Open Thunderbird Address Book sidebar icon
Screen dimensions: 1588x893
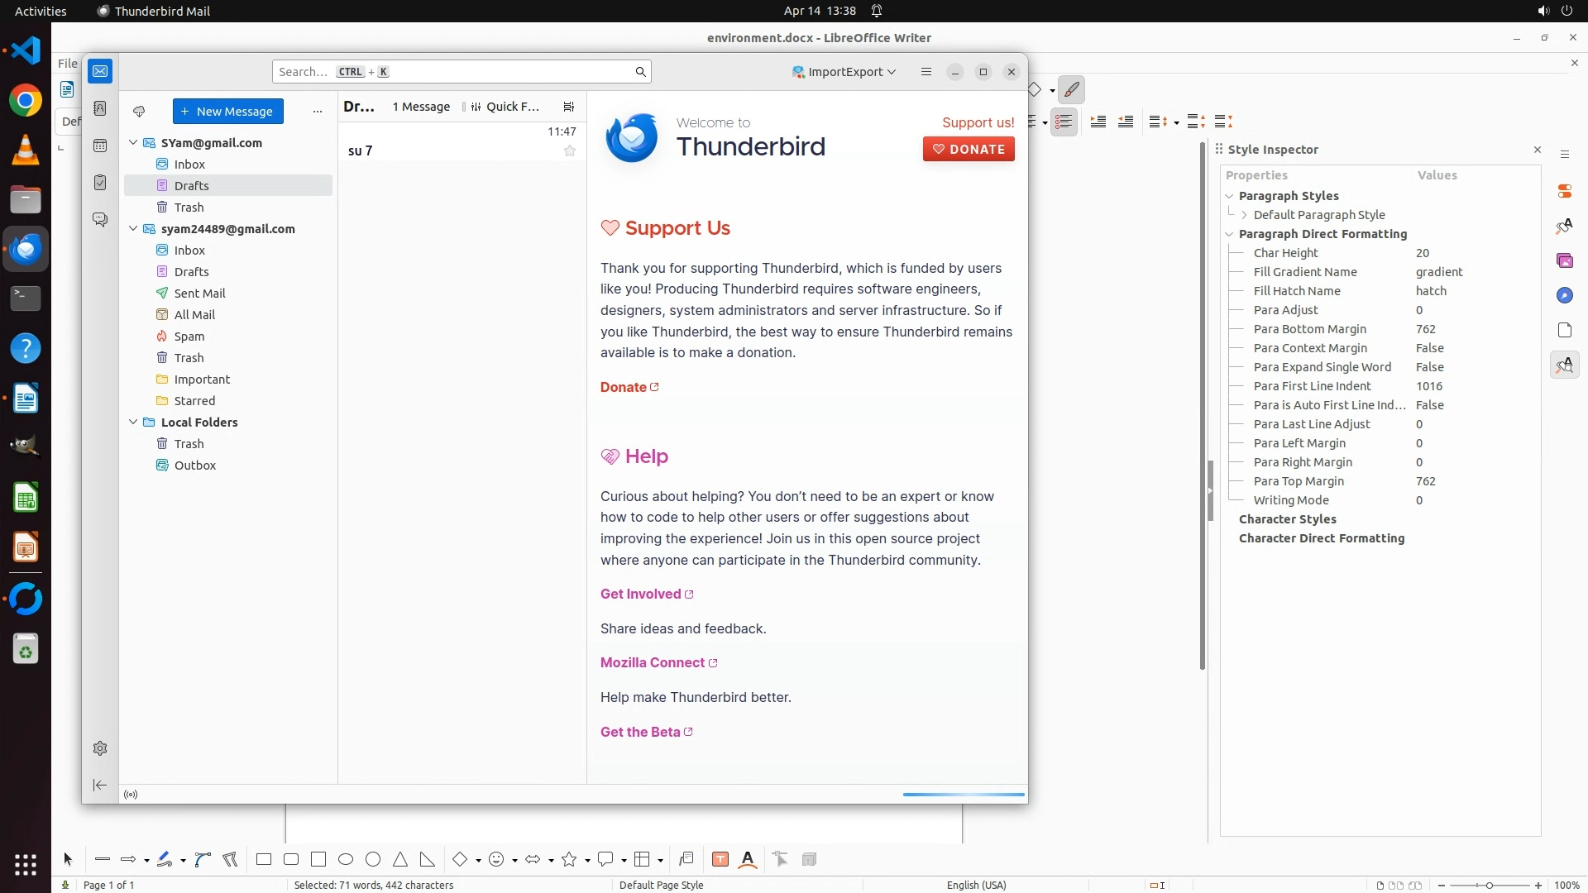tap(100, 108)
